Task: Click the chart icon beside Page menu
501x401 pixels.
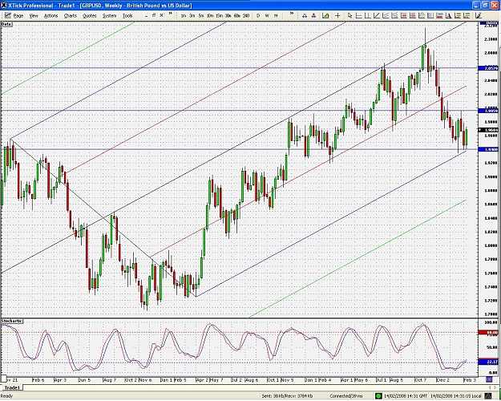Action: (x=7, y=15)
